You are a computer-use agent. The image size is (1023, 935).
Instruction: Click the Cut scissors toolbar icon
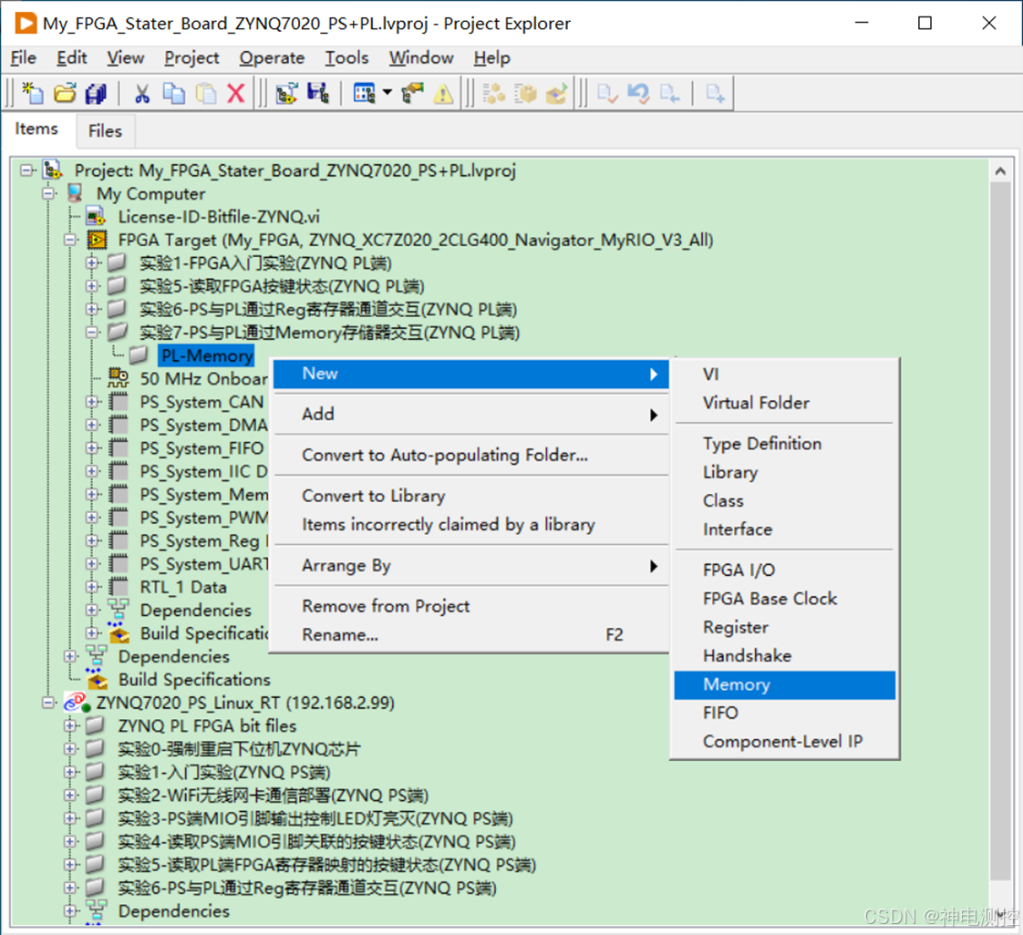(141, 93)
